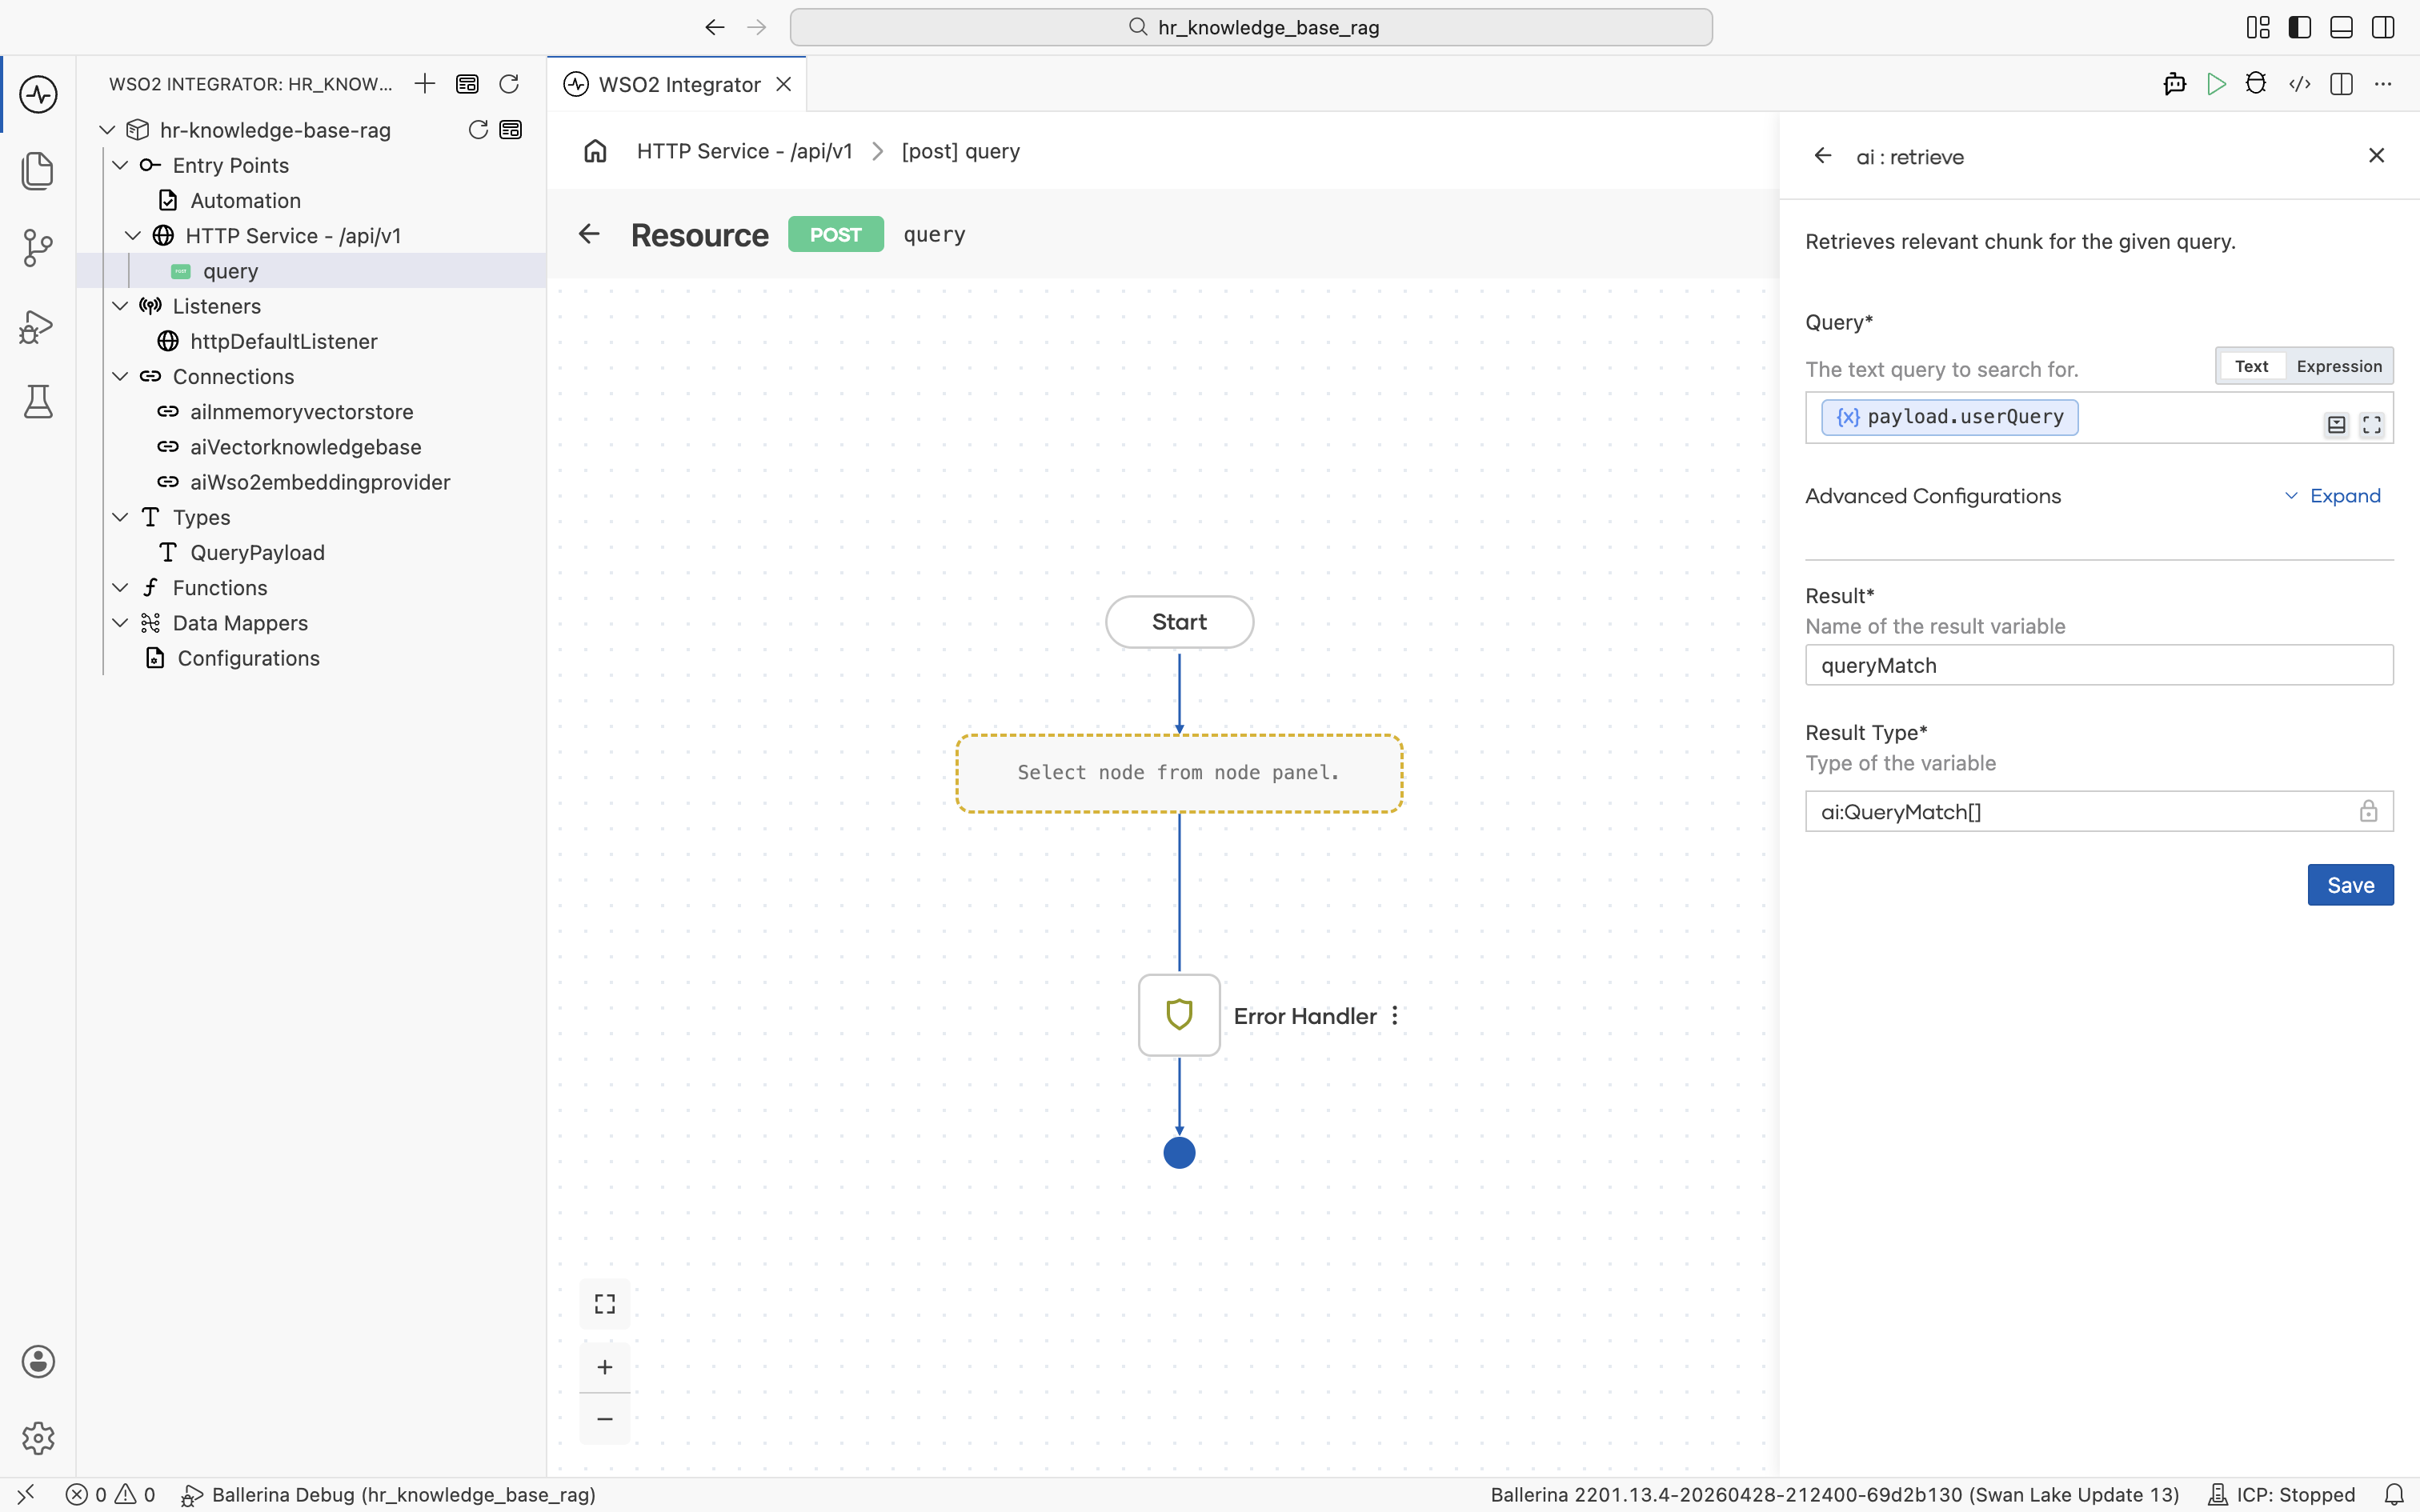
Task: Open the Explorer files view
Action: pos(38,170)
